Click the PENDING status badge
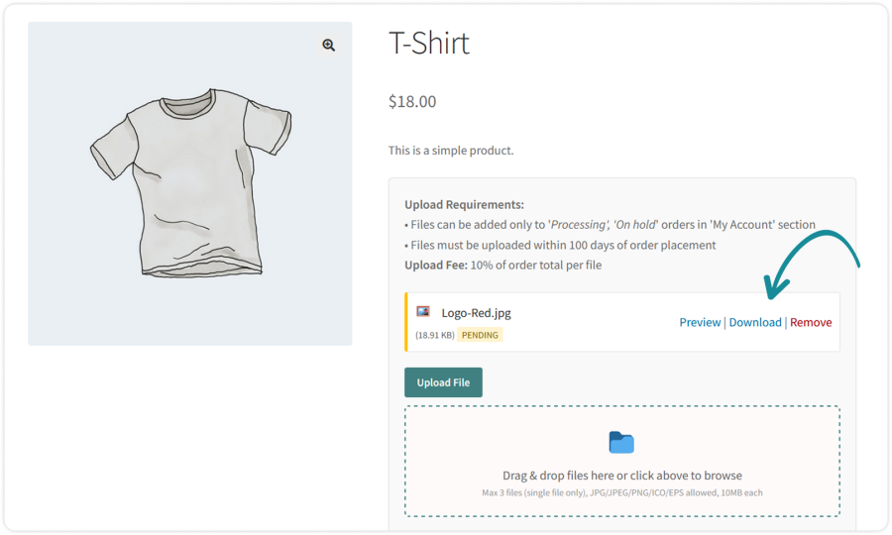The width and height of the screenshot is (892, 535). pos(480,335)
